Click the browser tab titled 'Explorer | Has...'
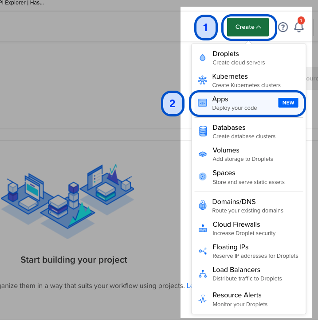Viewport: 318px width, 320px height. 22,3
